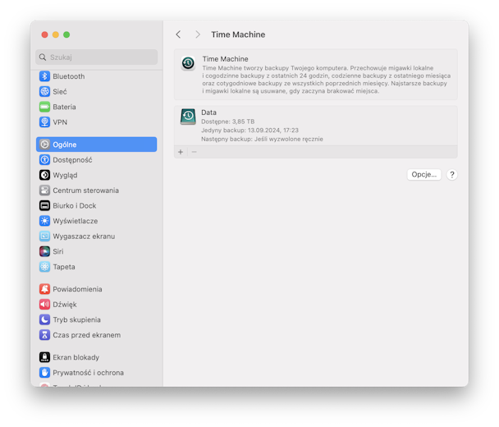Open Wygląd settings
The image size is (499, 427).
[x=96, y=175]
